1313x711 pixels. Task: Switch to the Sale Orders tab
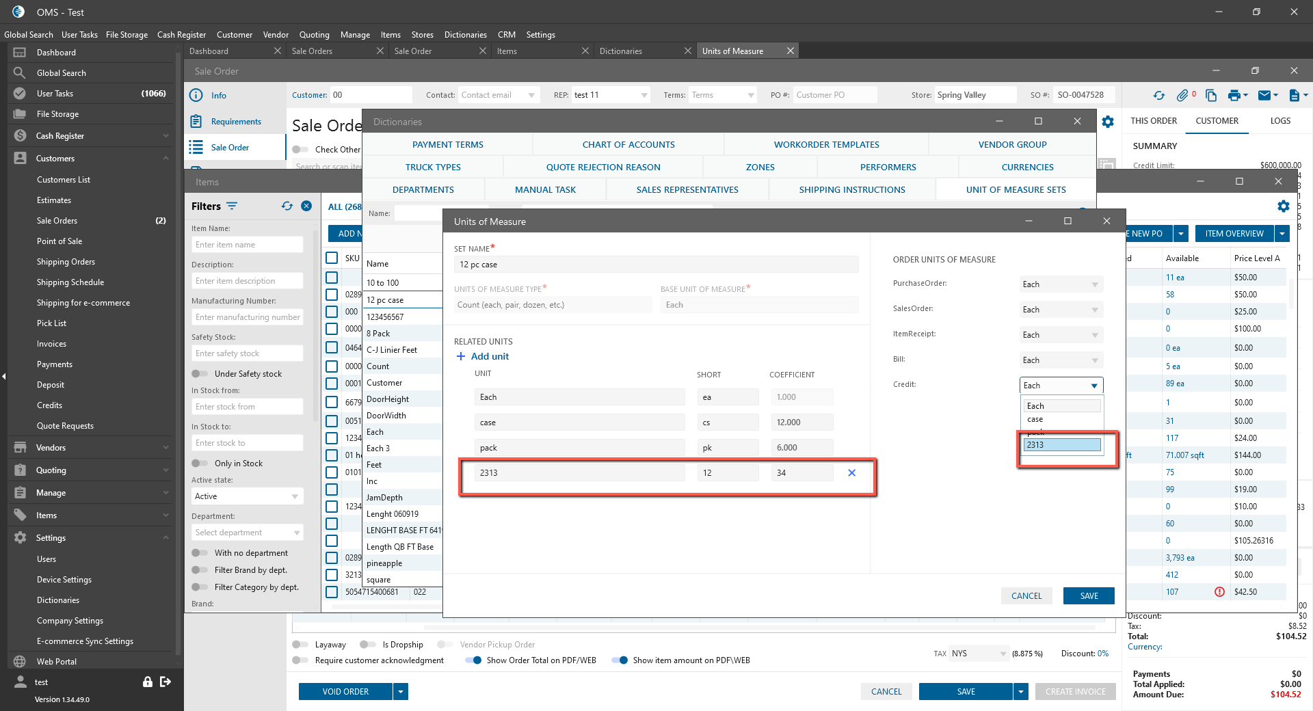313,51
